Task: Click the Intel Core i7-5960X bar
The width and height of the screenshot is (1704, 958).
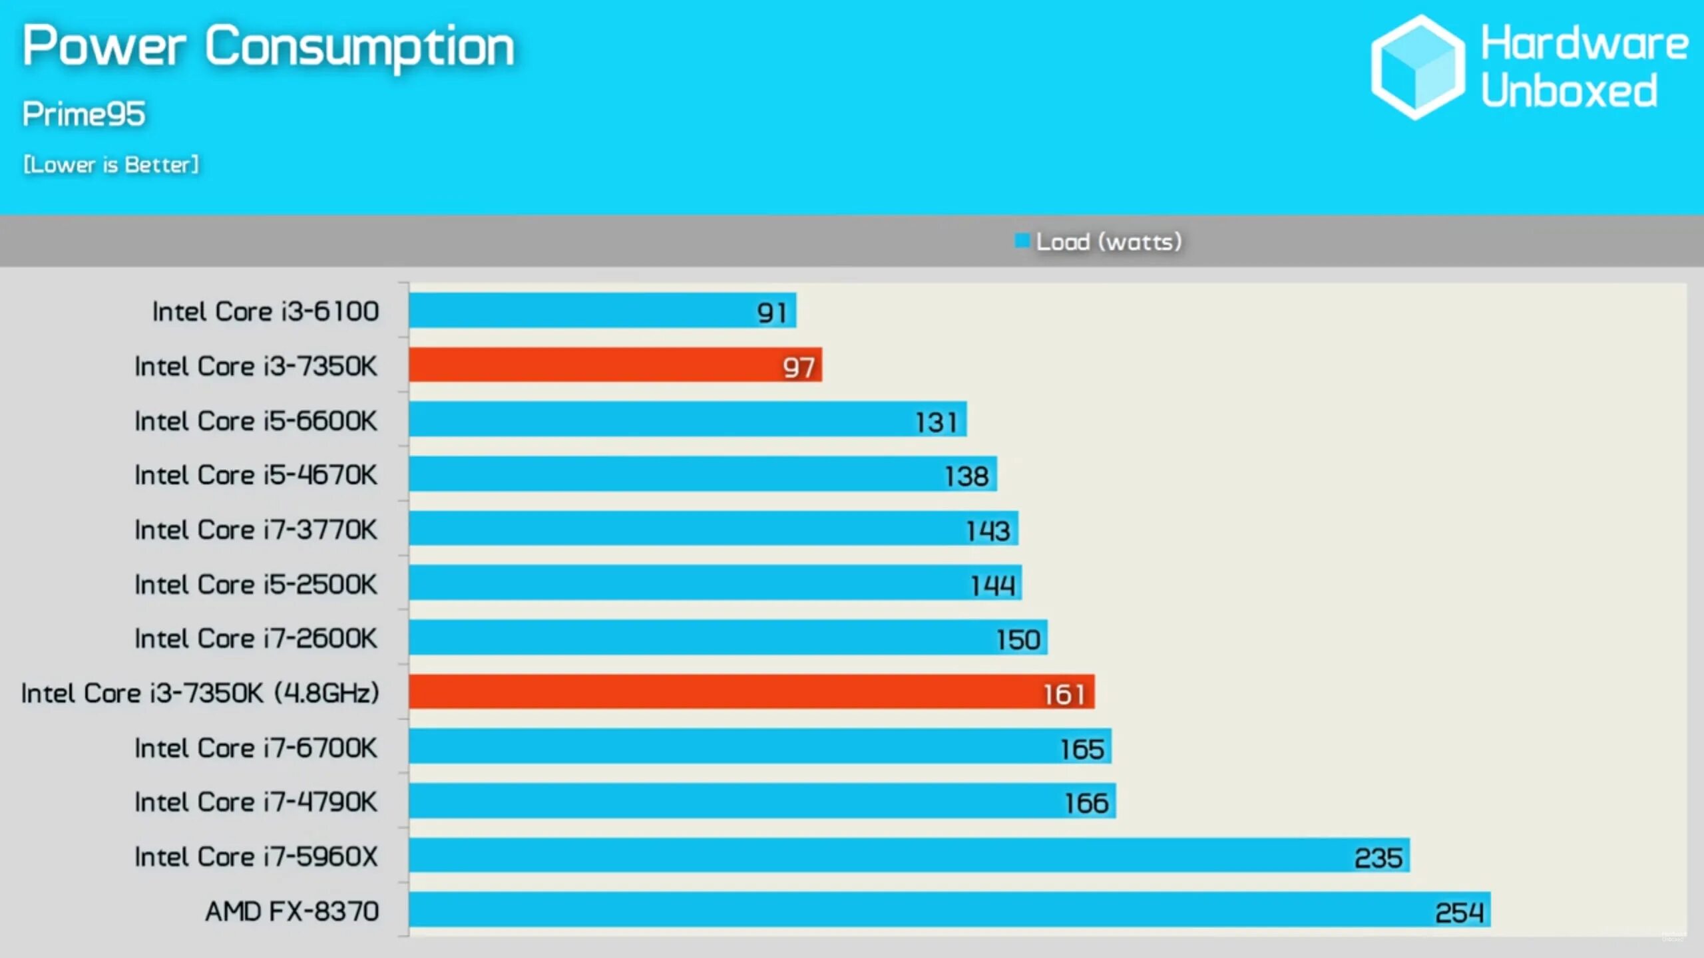Action: pos(907,856)
